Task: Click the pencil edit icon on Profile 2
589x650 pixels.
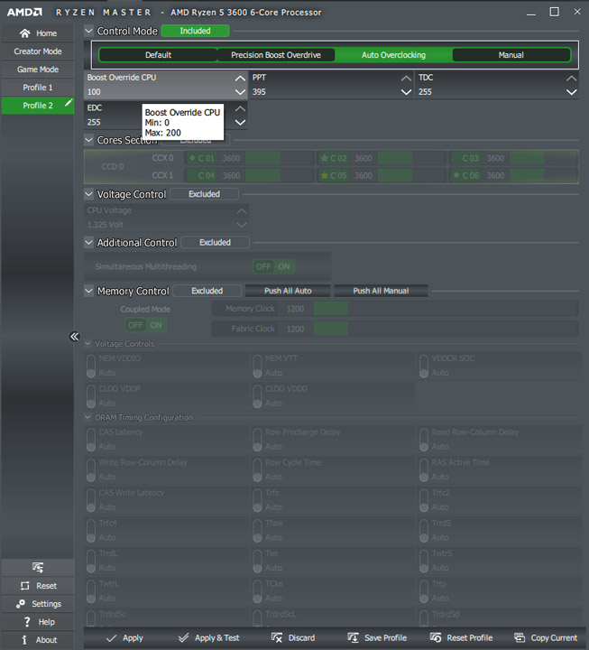Action: click(x=69, y=102)
